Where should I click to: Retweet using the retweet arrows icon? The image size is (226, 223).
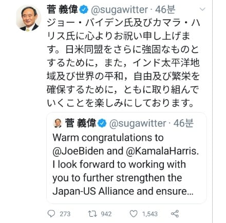[92, 214]
